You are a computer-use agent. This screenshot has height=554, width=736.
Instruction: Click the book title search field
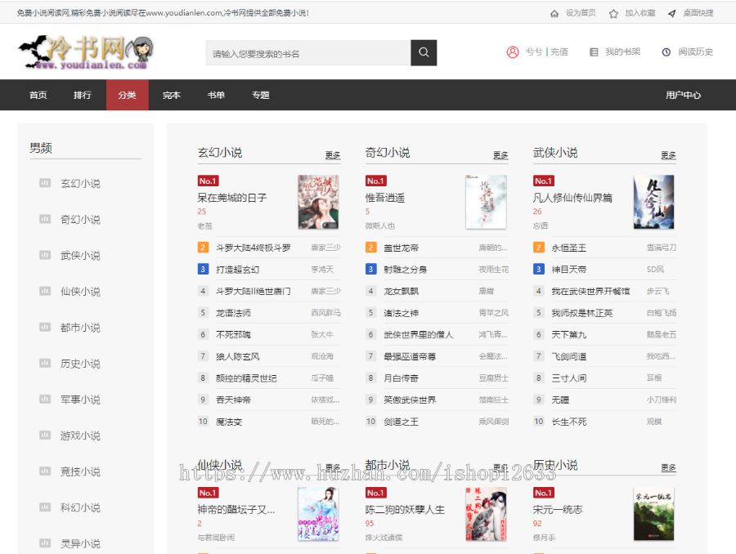pos(307,53)
